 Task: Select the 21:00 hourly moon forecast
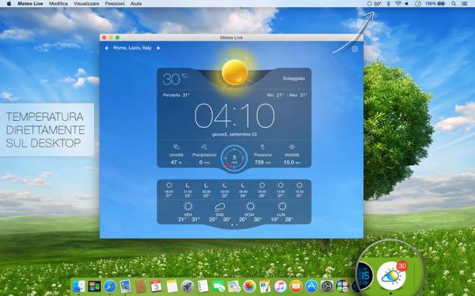coord(188,190)
